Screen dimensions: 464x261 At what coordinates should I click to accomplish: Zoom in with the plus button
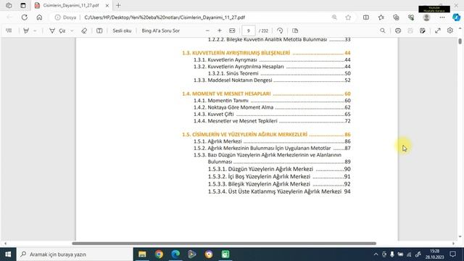(220, 30)
